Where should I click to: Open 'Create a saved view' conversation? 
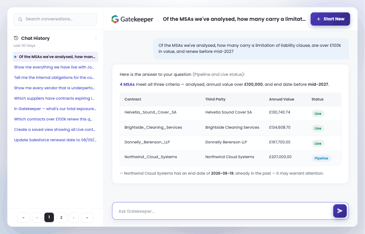click(x=55, y=130)
